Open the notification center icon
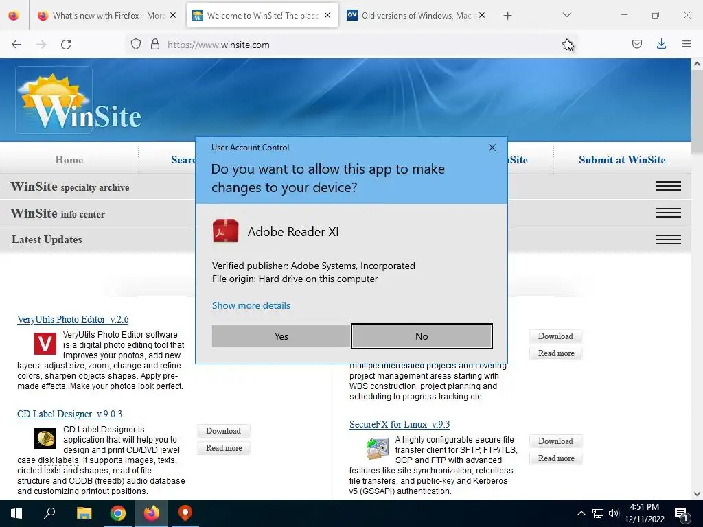This screenshot has width=703, height=527. 682,513
